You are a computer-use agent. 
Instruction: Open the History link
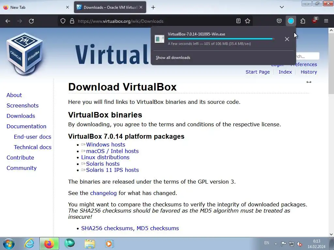click(x=309, y=72)
